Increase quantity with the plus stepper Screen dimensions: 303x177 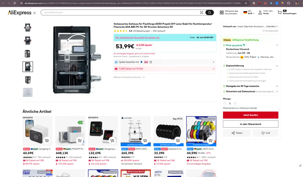[x=235, y=103]
